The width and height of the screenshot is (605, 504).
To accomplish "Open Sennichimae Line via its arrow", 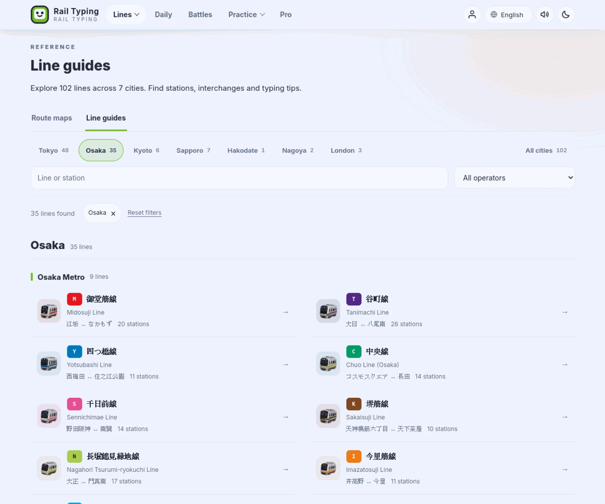I will (x=285, y=417).
